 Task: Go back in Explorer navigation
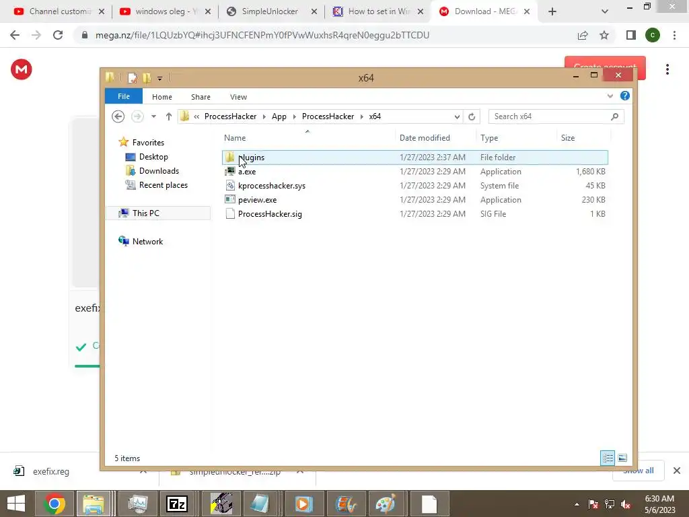pos(118,116)
